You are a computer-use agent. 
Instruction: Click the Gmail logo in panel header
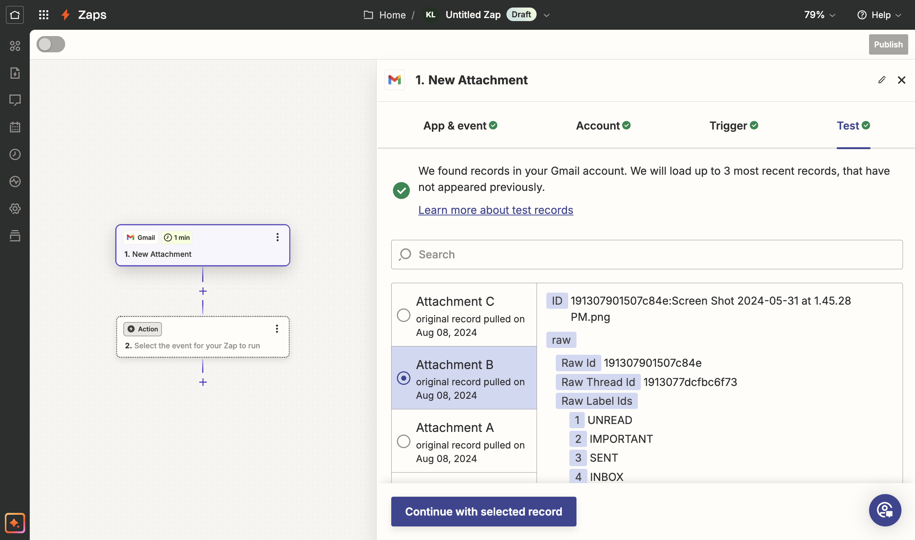395,80
